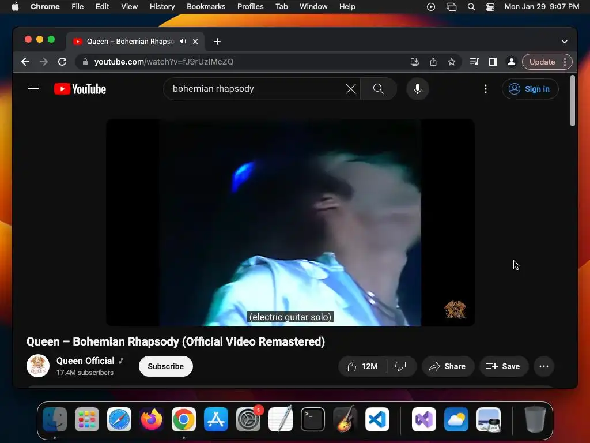590x443 pixels.
Task: Open GarageBand from the Dock
Action: [345, 419]
